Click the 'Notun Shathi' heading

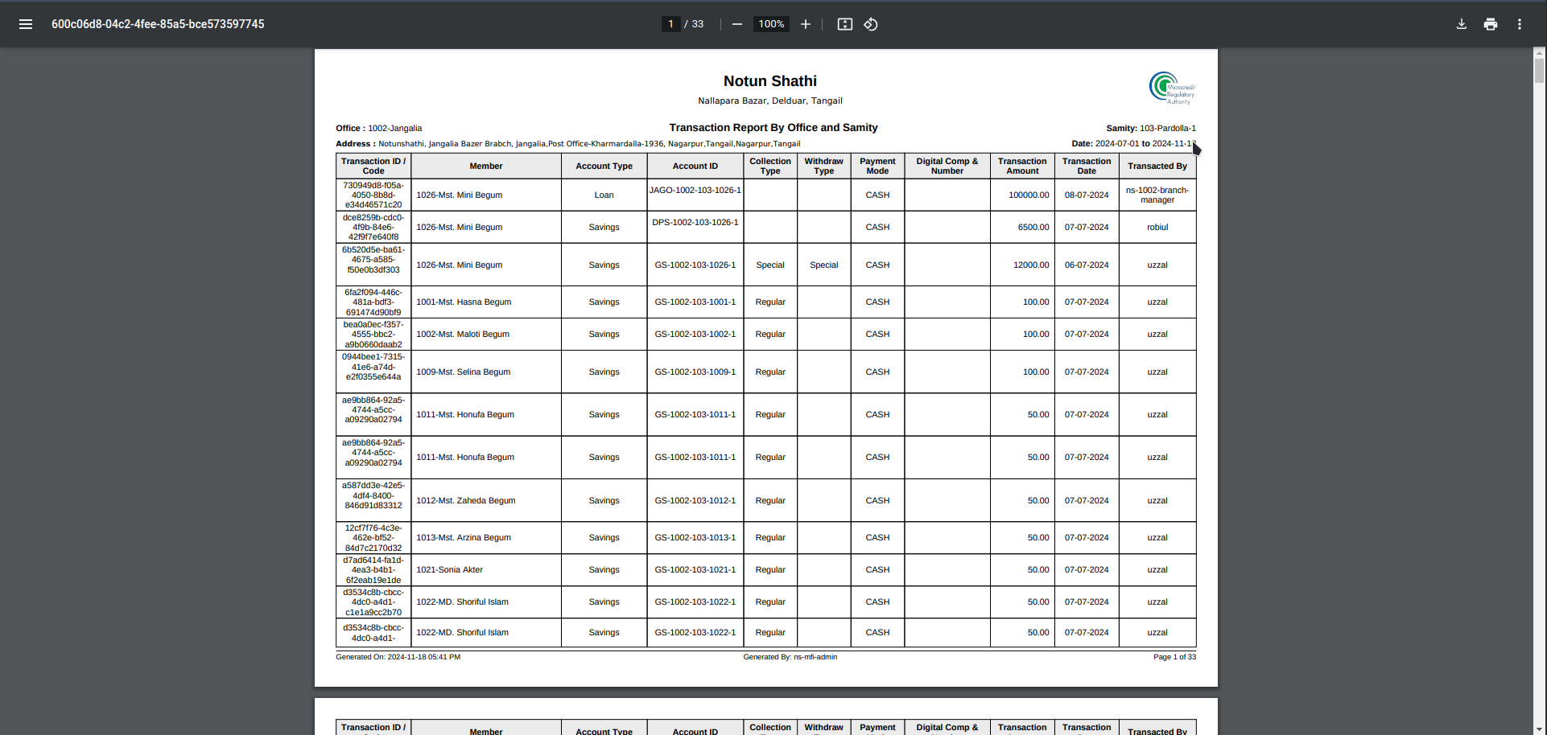(770, 81)
